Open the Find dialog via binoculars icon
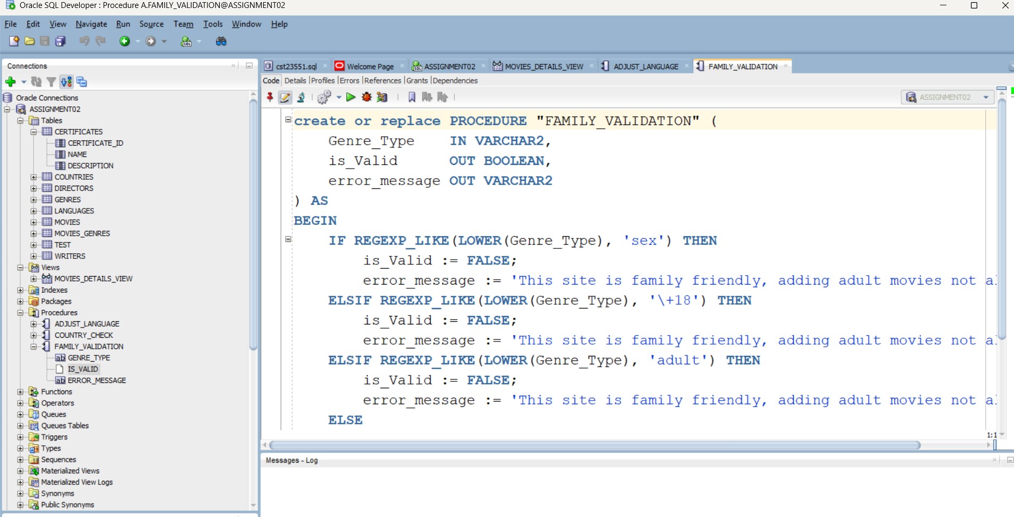The height and width of the screenshot is (517, 1014). click(221, 41)
